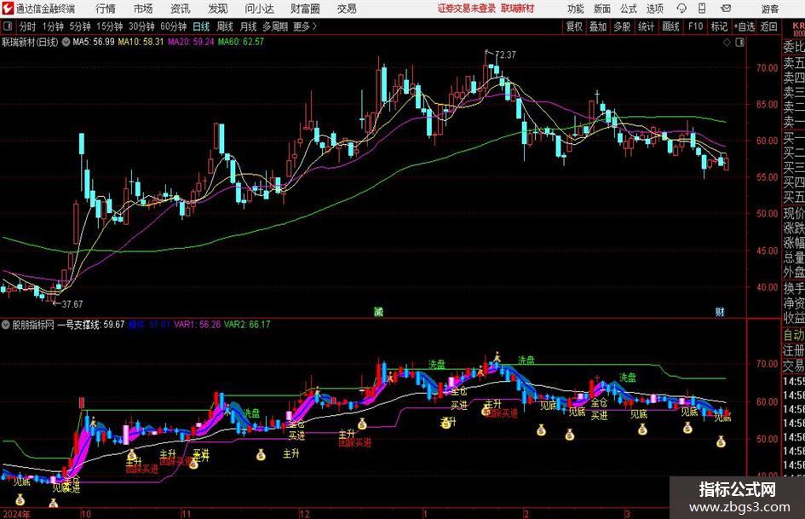Click the 复权 toolbar button
This screenshot has height=519, width=805.
pyautogui.click(x=574, y=26)
